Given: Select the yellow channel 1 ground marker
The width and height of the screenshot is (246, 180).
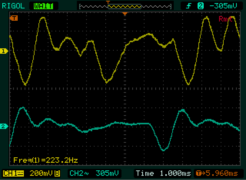Looking at the screenshot, I should pyautogui.click(x=4, y=51).
